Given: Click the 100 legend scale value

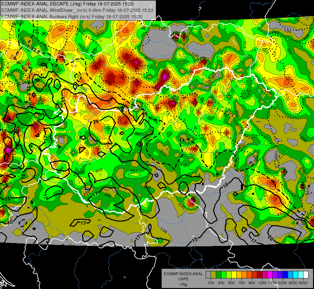Looking at the screenshot, I should pos(211,283).
